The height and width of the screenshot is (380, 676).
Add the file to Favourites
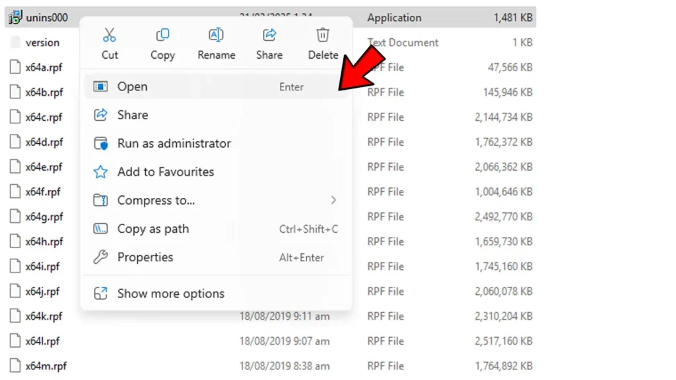165,172
